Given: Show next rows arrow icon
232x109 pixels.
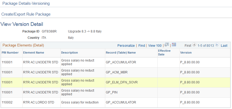Looking at the screenshot, I should [x=217, y=45].
